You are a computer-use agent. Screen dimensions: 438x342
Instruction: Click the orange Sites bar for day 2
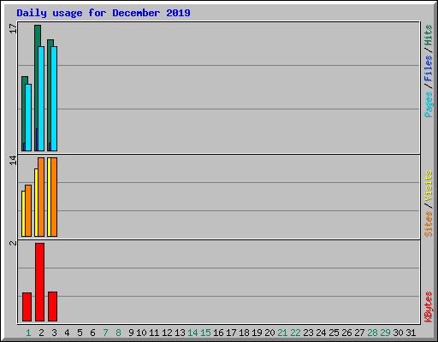[41, 197]
